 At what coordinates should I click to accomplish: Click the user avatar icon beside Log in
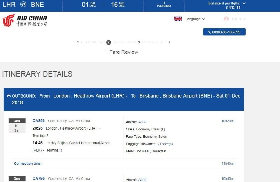coord(226,19)
